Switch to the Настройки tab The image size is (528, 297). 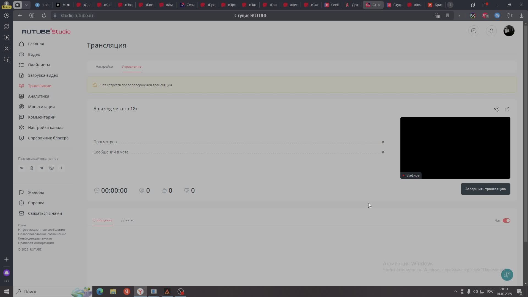pyautogui.click(x=104, y=67)
